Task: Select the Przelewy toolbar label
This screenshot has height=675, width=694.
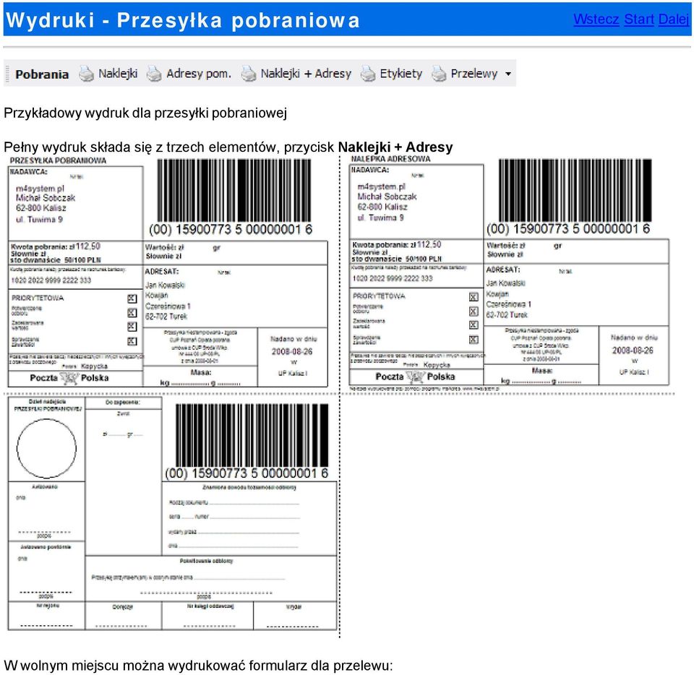Action: [474, 74]
